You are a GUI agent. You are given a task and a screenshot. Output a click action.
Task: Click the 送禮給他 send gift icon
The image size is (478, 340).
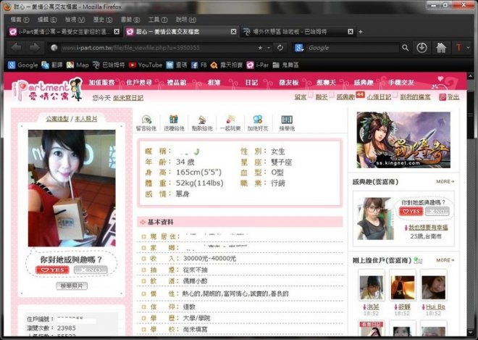click(x=174, y=120)
